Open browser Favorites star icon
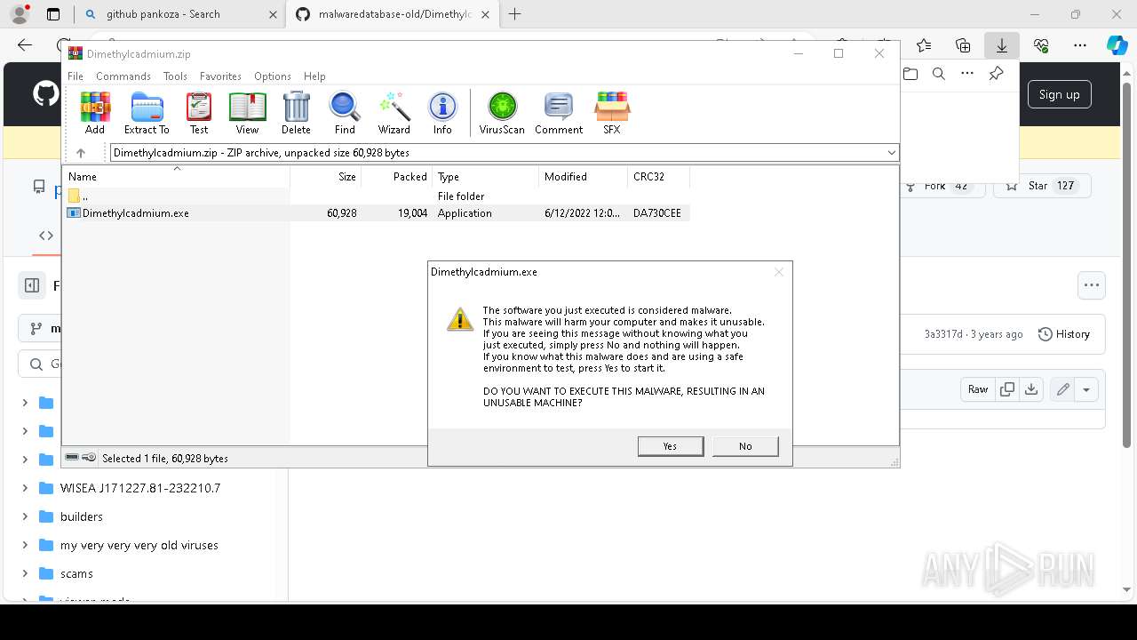 924,45
